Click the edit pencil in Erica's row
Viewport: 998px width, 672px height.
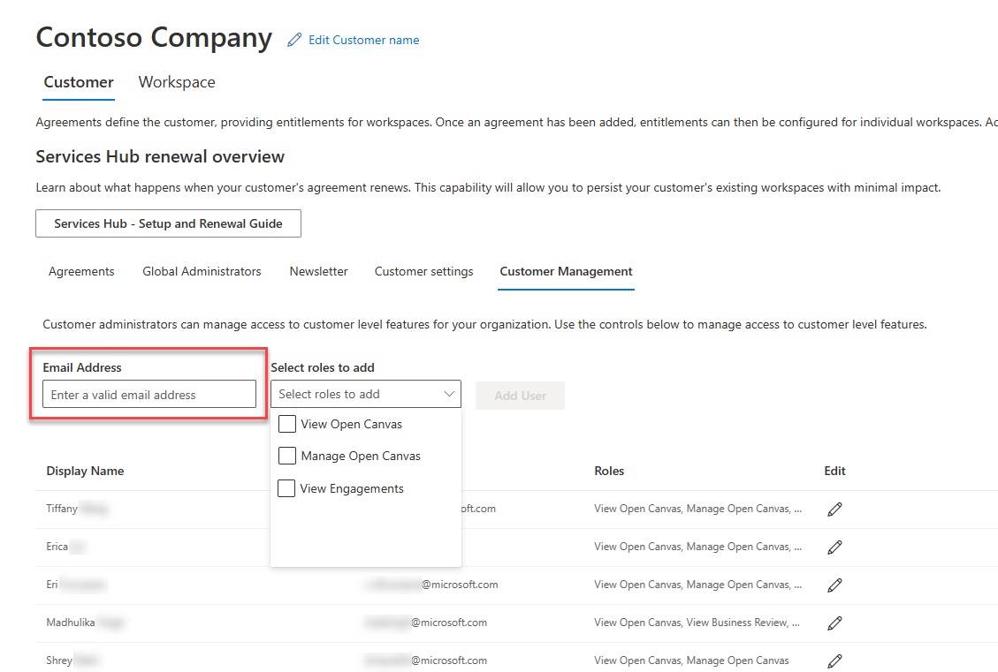coord(834,547)
